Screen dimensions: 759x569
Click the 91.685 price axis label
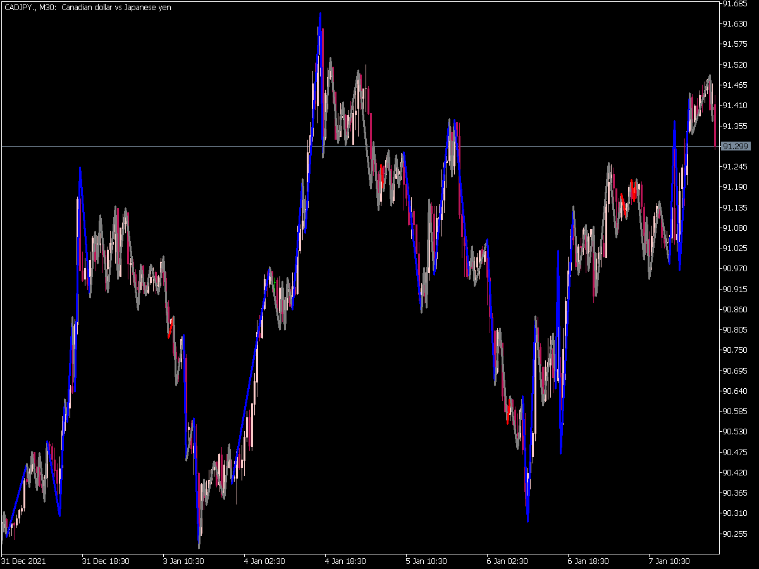(x=734, y=4)
